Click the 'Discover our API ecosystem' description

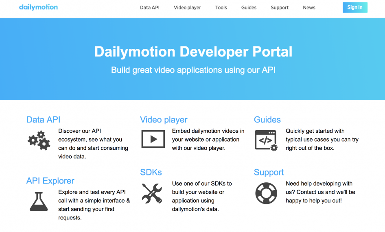pos(93,144)
